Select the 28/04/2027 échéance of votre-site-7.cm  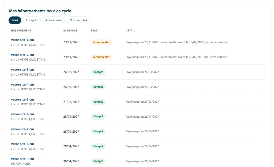[x=71, y=131]
